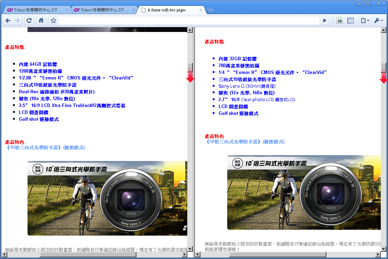This screenshot has height=259, width=388.
Task: Click the '產品特色' heading in right frame
Action: click(214, 137)
